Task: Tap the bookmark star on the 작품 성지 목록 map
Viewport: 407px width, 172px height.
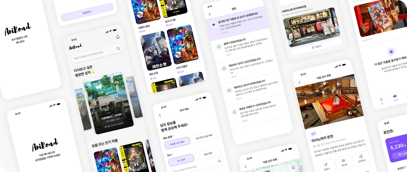Action: [x=293, y=168]
